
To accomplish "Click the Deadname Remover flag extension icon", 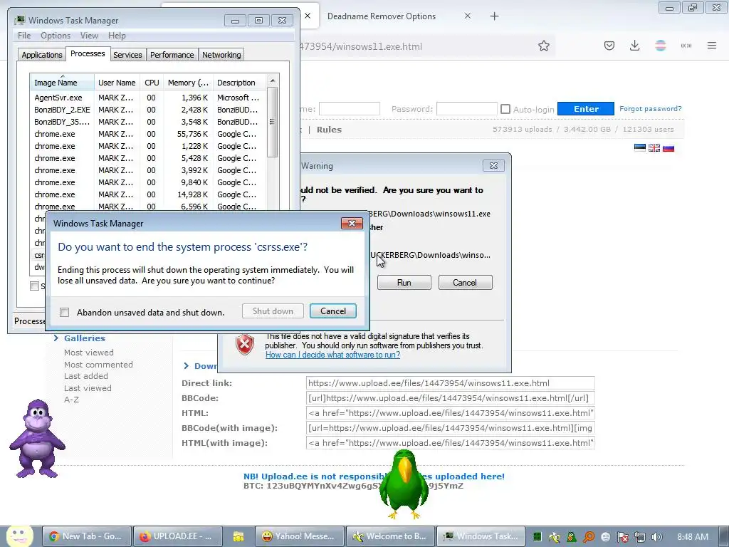I will (660, 46).
